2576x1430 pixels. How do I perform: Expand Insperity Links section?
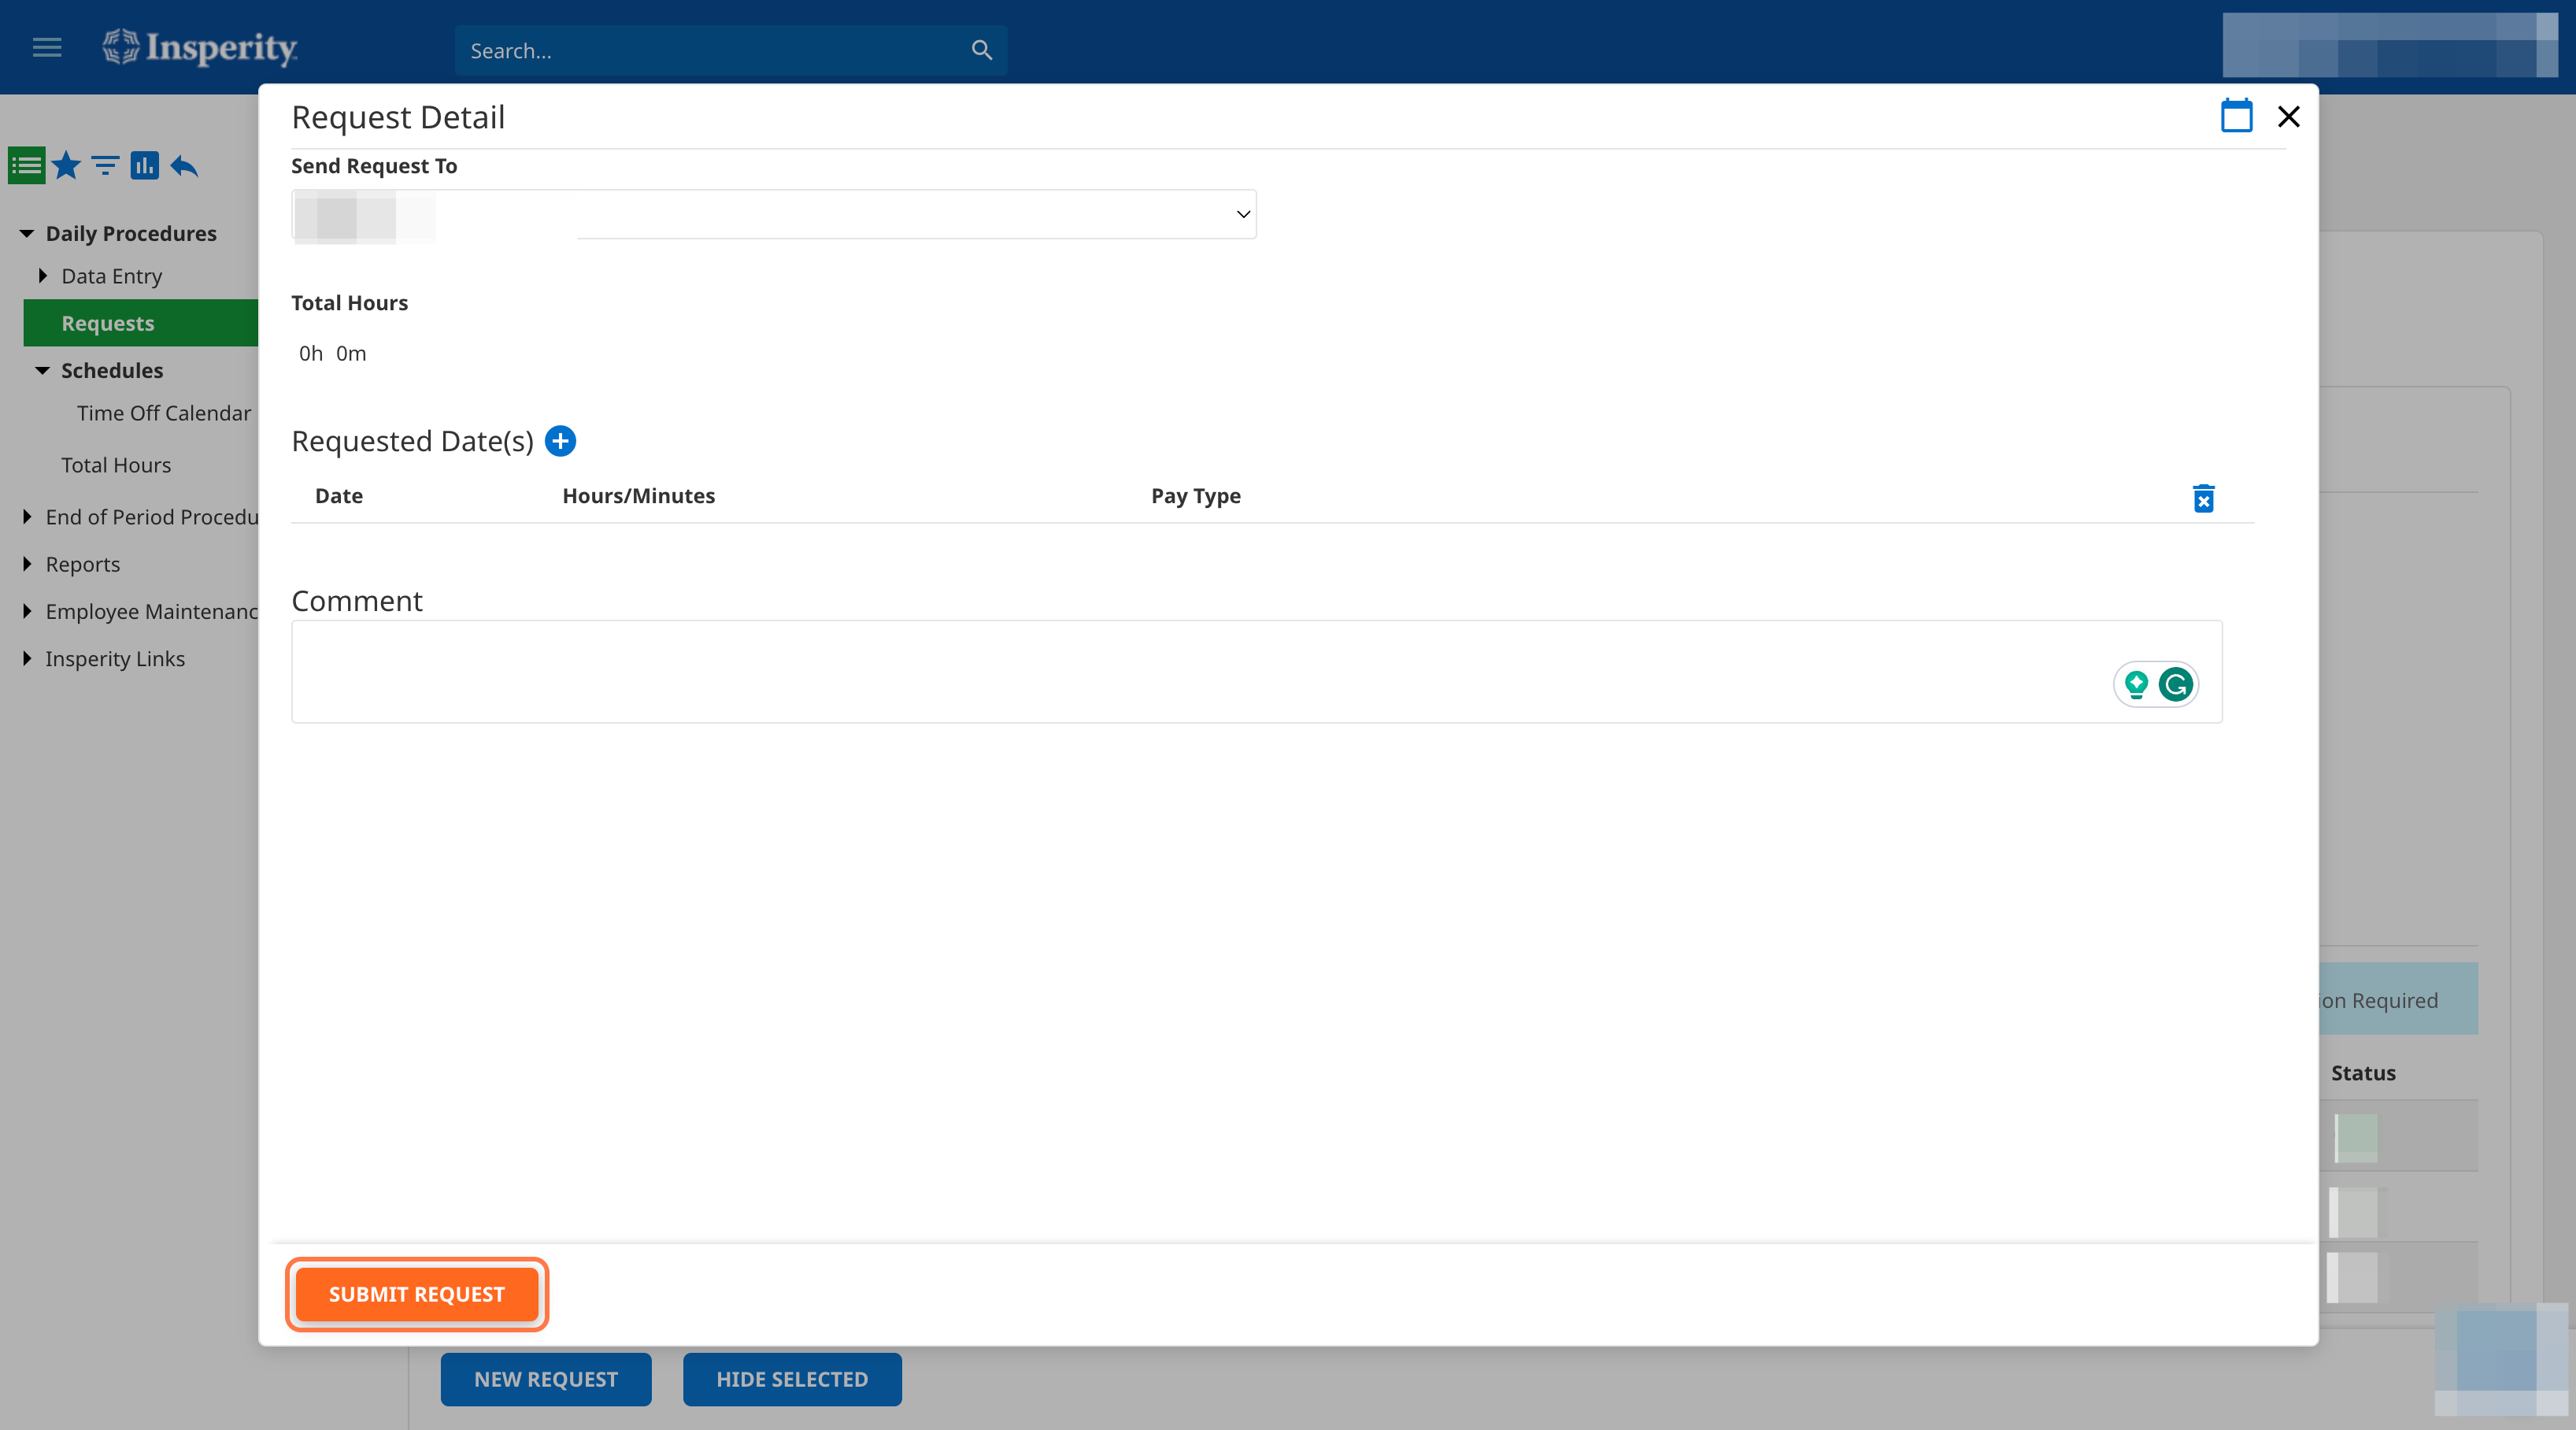coord(27,658)
